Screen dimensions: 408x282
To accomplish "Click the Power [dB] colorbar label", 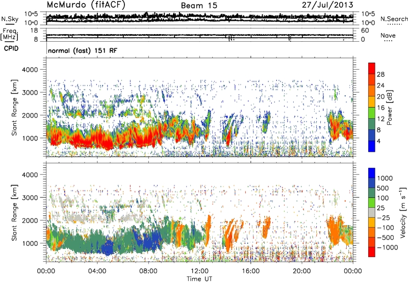I will (389, 107).
